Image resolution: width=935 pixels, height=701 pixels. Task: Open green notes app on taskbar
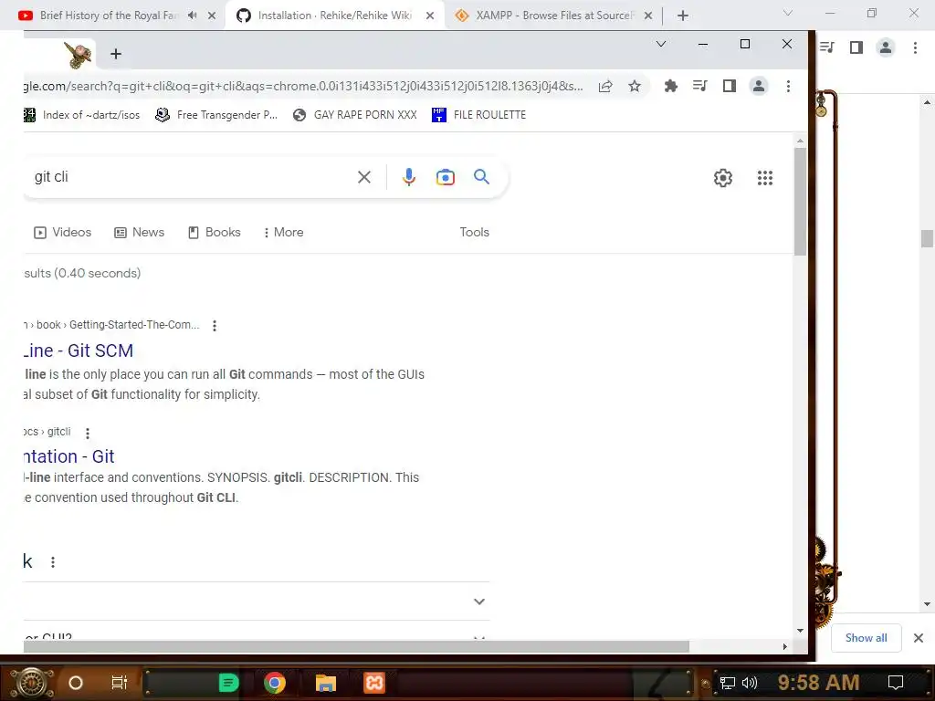point(228,683)
